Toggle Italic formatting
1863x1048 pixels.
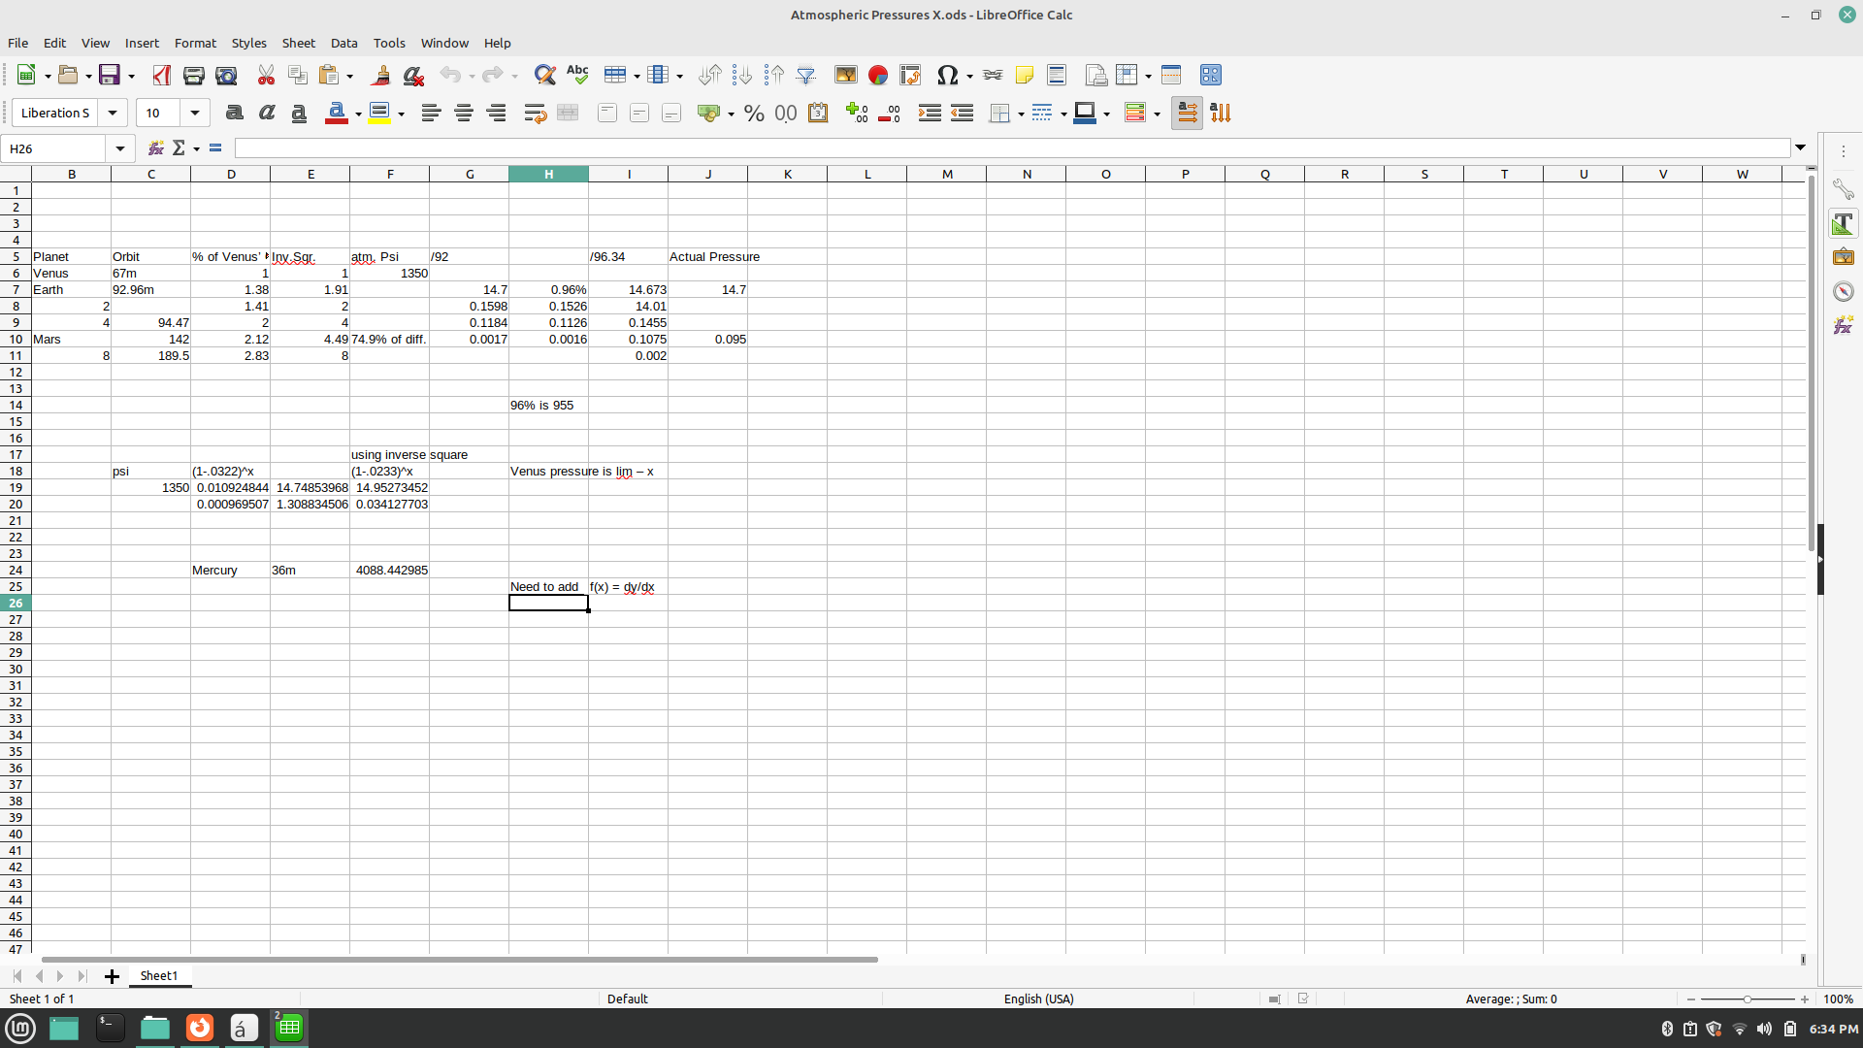point(267,114)
